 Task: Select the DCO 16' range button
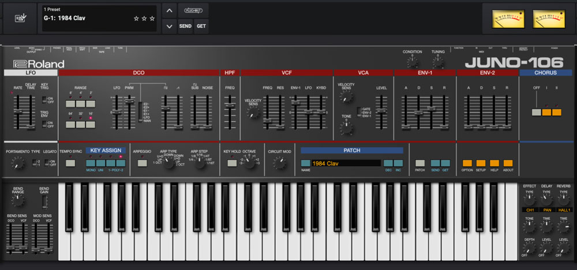[x=91, y=125]
